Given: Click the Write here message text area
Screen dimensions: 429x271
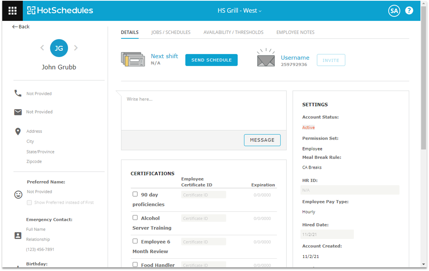Looking at the screenshot, I should (x=203, y=110).
